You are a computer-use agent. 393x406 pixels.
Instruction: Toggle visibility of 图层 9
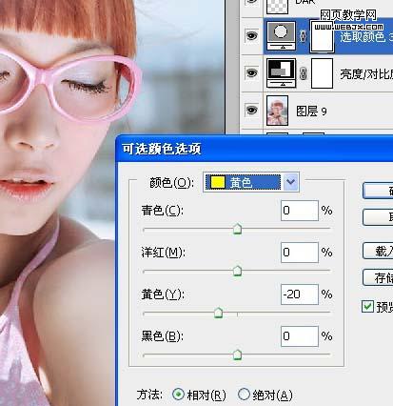(x=251, y=111)
